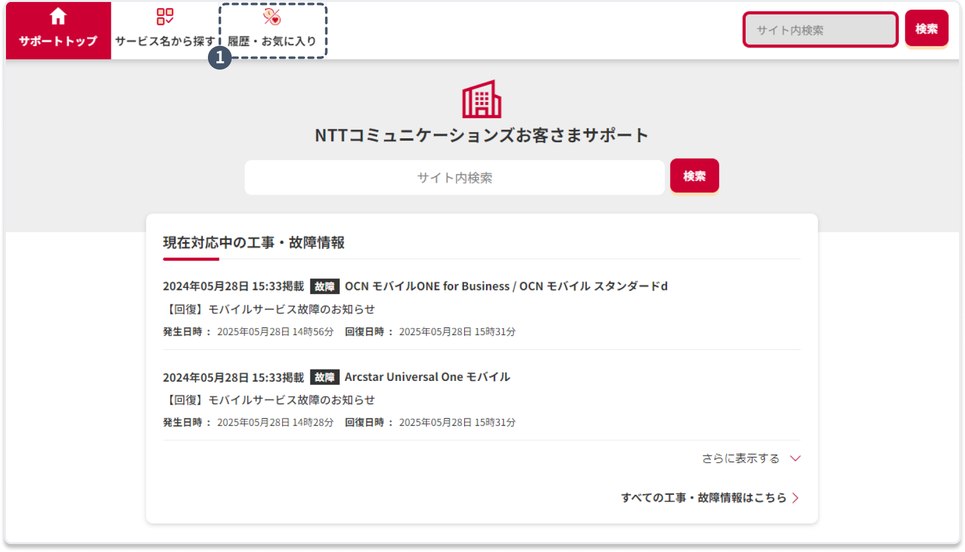The width and height of the screenshot is (965, 552).
Task: Click 回復日時 15時31分 in OCN entry
Action: 430,332
